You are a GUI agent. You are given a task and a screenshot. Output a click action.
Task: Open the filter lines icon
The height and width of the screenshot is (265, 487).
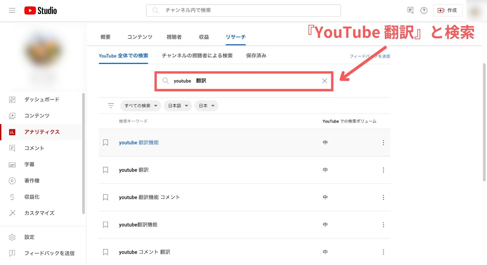[111, 106]
